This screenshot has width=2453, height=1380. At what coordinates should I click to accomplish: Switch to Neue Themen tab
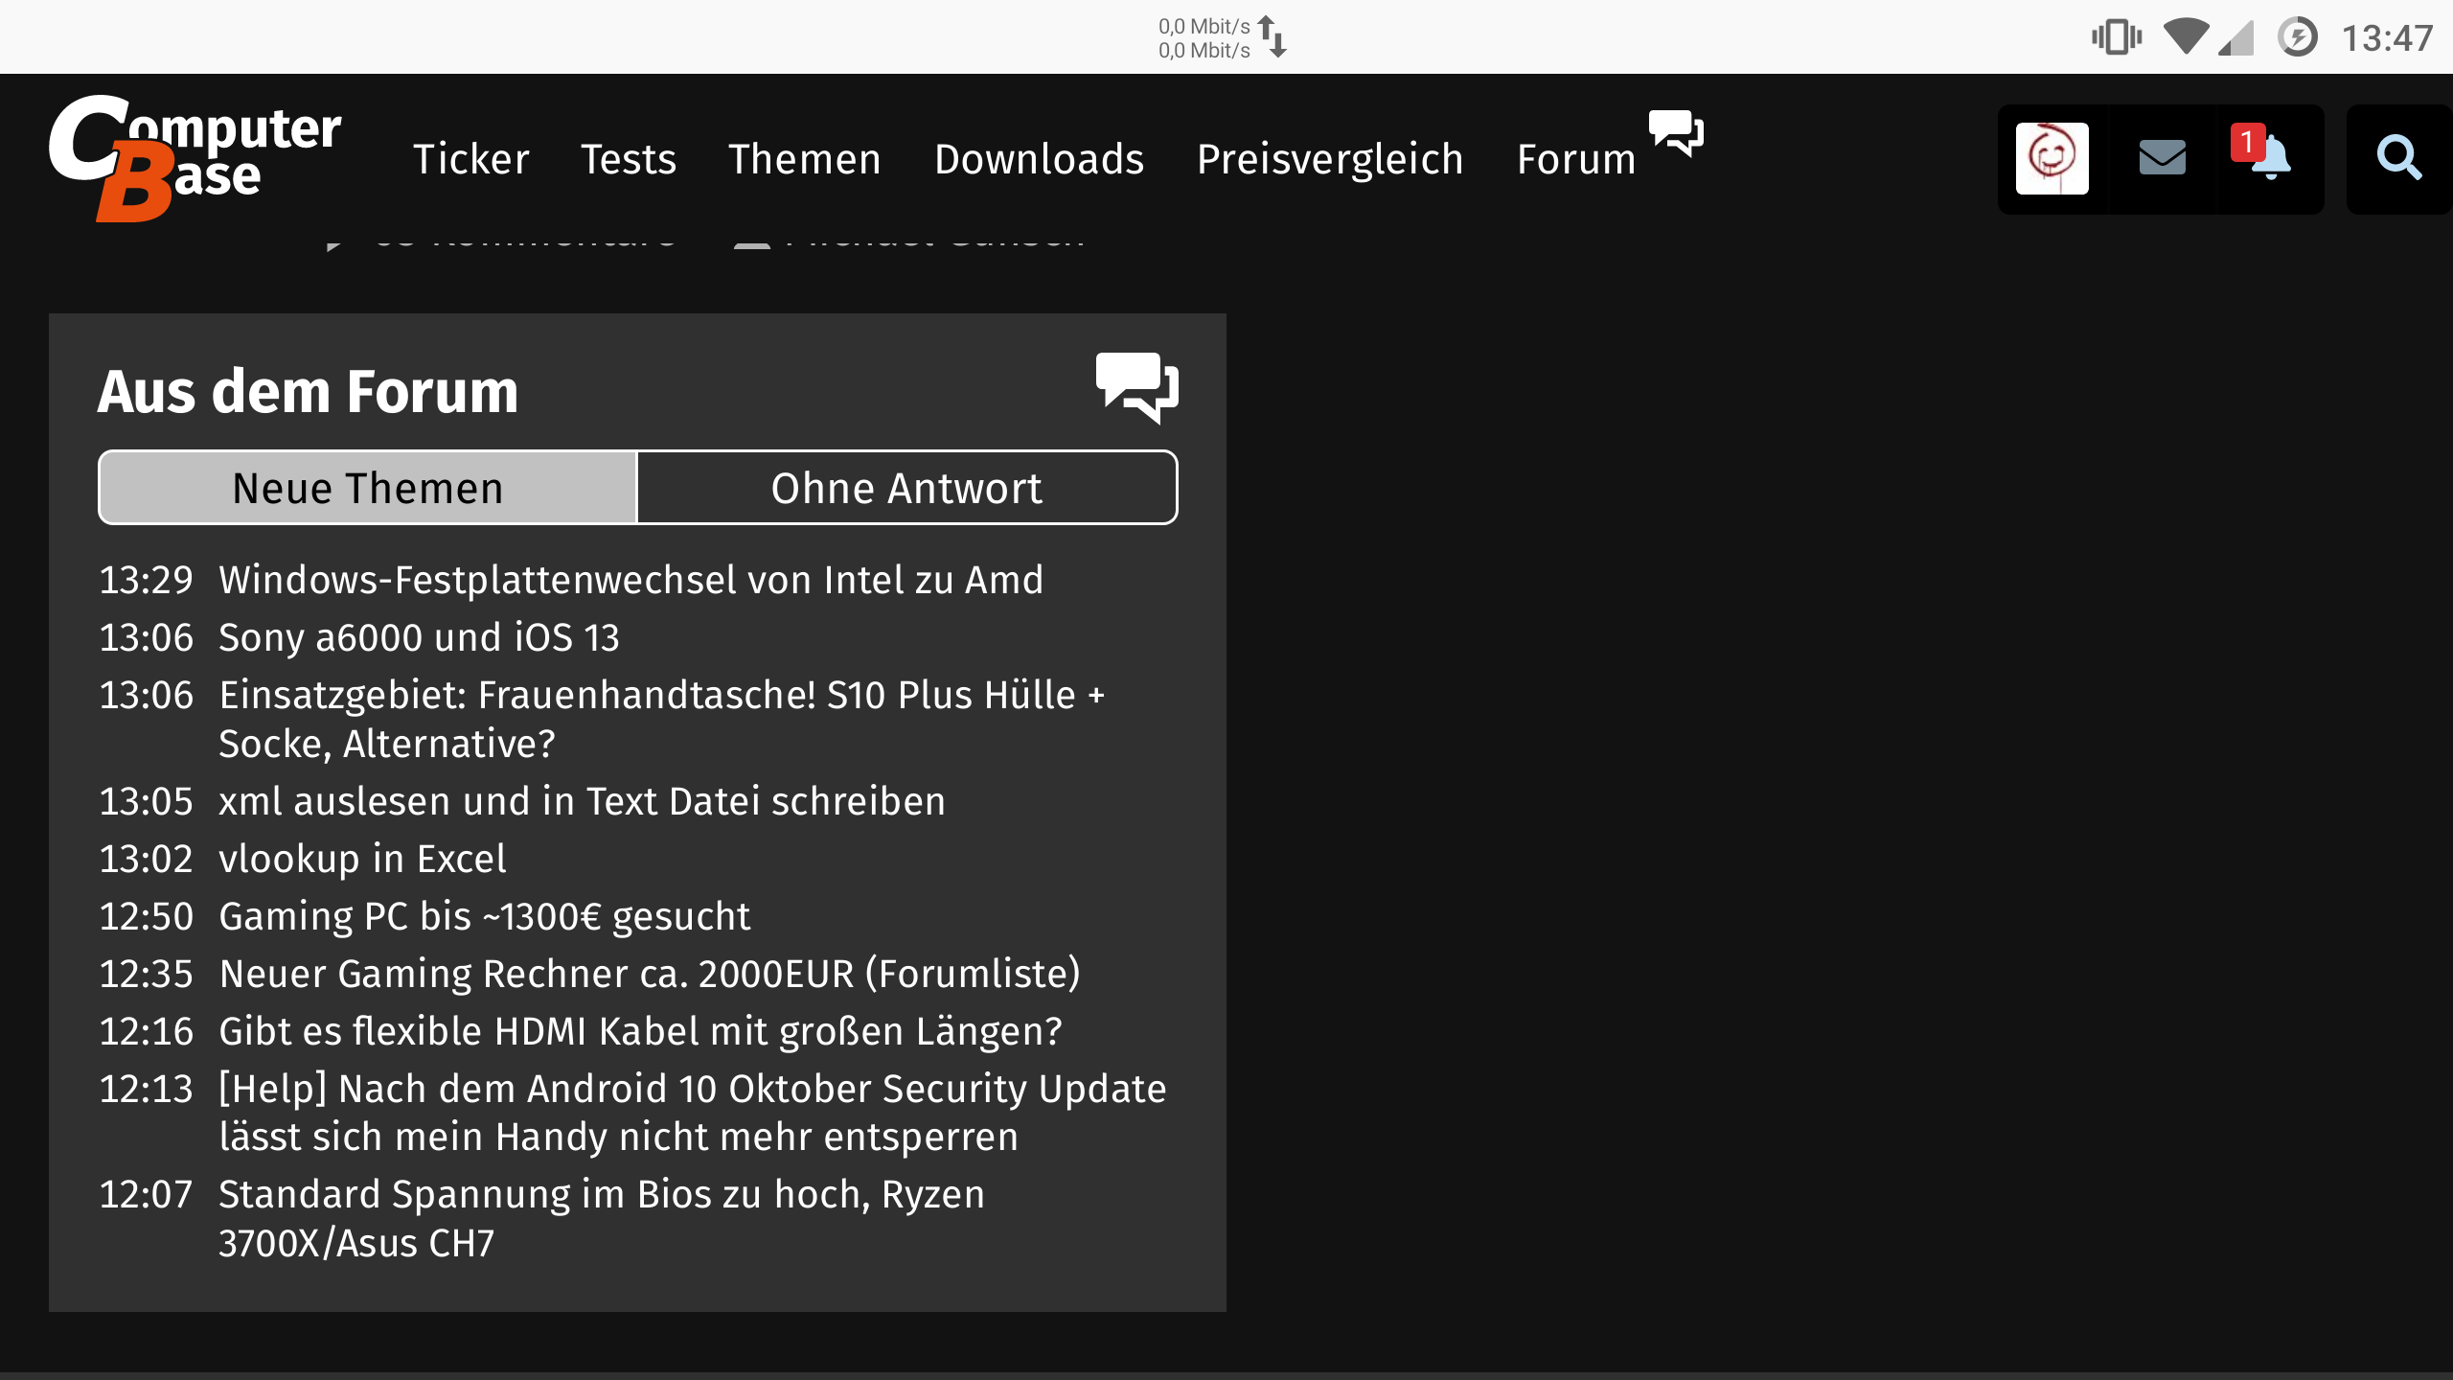[x=368, y=488]
